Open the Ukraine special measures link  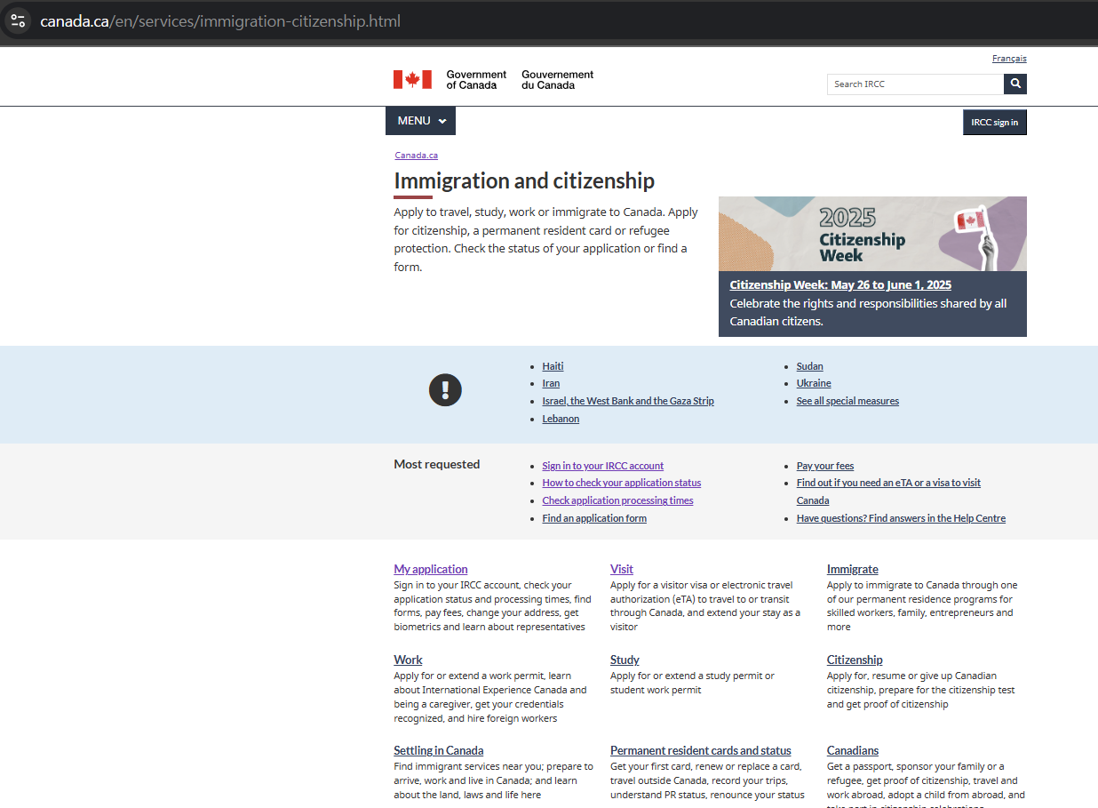click(814, 383)
